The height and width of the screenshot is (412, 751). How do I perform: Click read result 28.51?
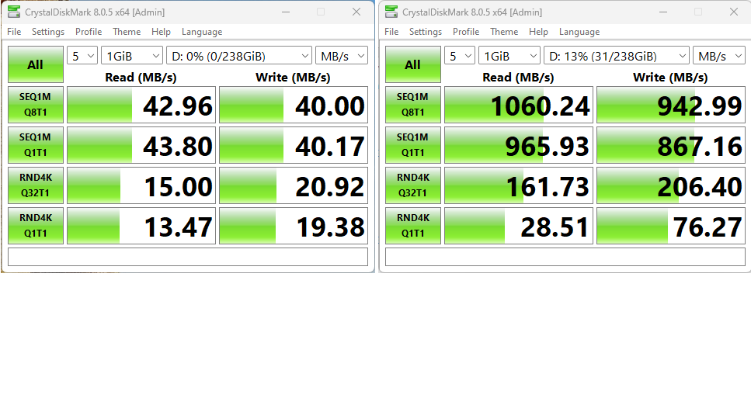coord(519,225)
